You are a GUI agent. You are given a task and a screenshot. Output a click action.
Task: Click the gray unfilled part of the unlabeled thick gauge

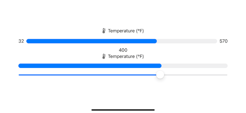coord(195,66)
